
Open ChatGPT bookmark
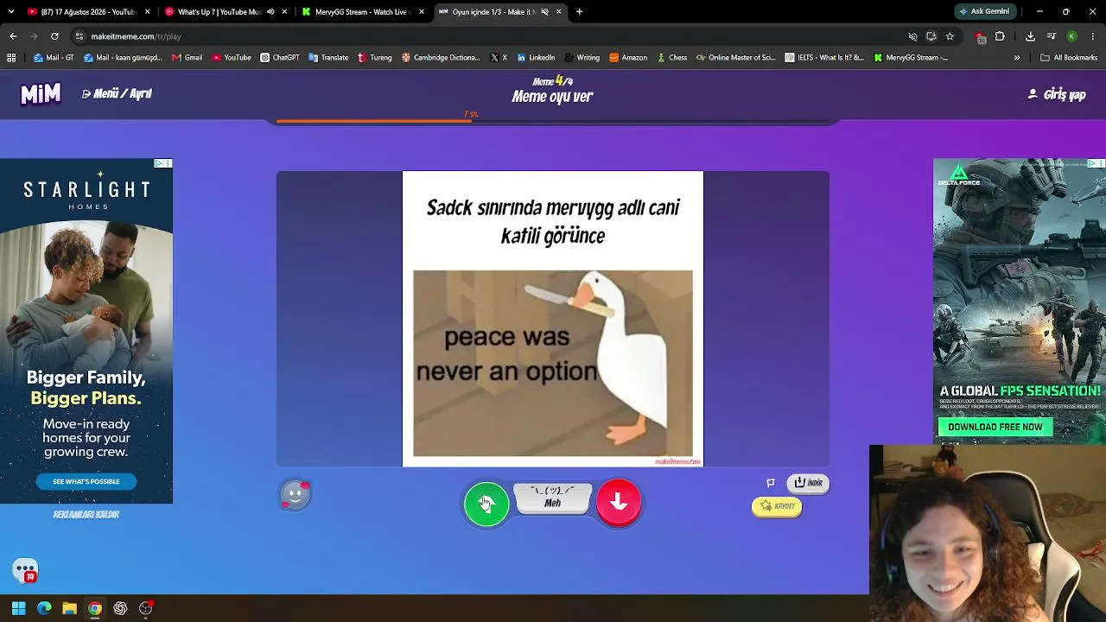[x=280, y=58]
